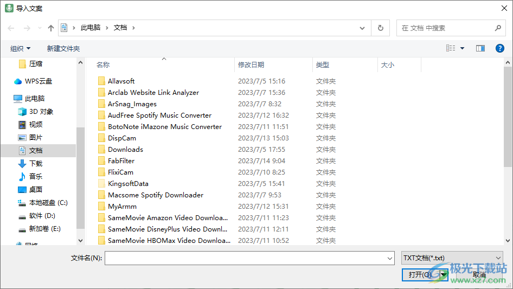Click the 取消 button
The height and width of the screenshot is (289, 513).
coord(479,274)
